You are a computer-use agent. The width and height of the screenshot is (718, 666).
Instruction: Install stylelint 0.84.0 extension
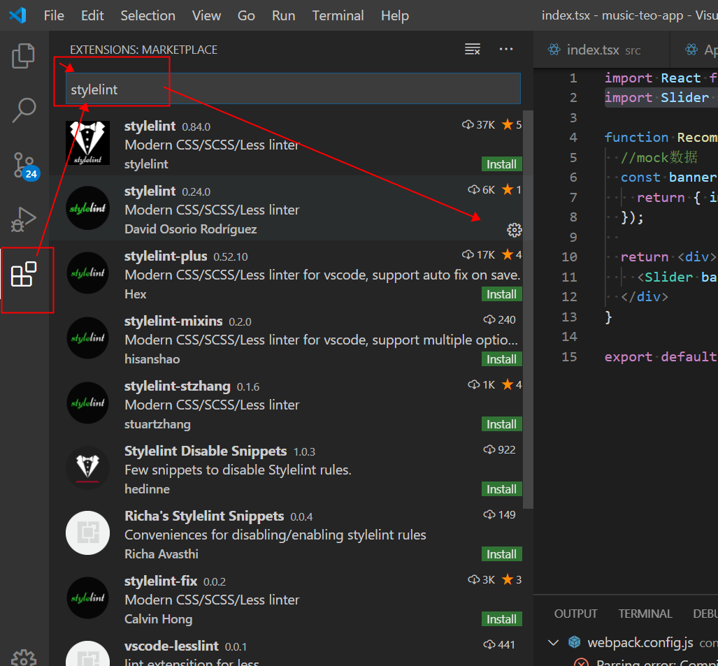(x=501, y=164)
